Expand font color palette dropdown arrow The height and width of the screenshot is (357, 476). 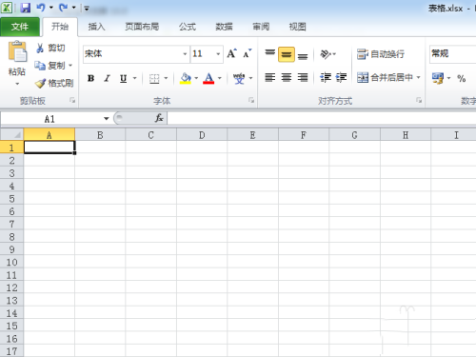(219, 78)
